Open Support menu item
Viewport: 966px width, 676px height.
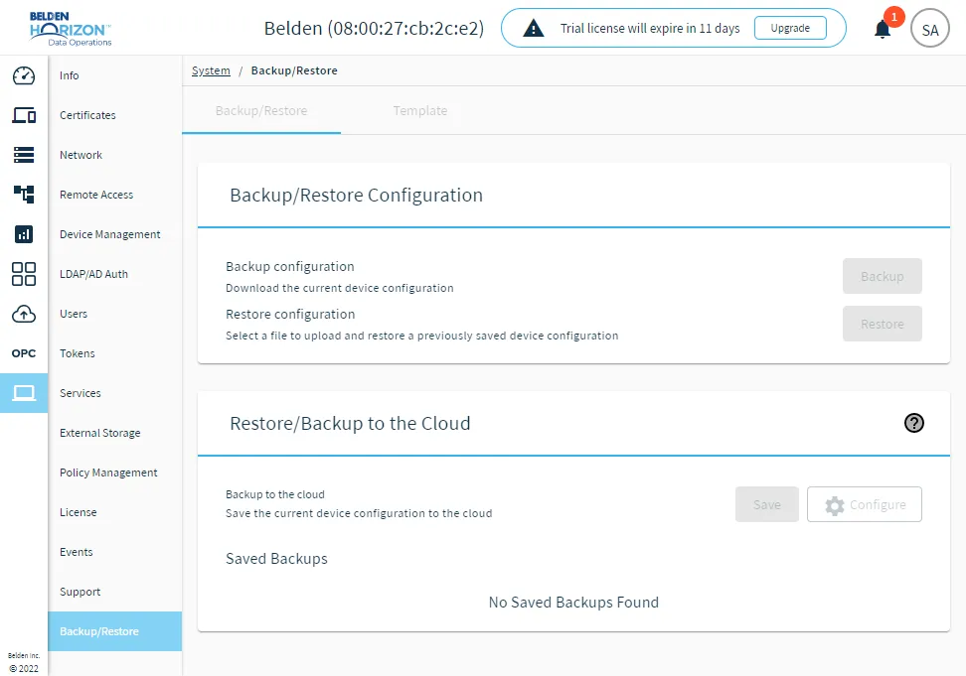pyautogui.click(x=114, y=591)
